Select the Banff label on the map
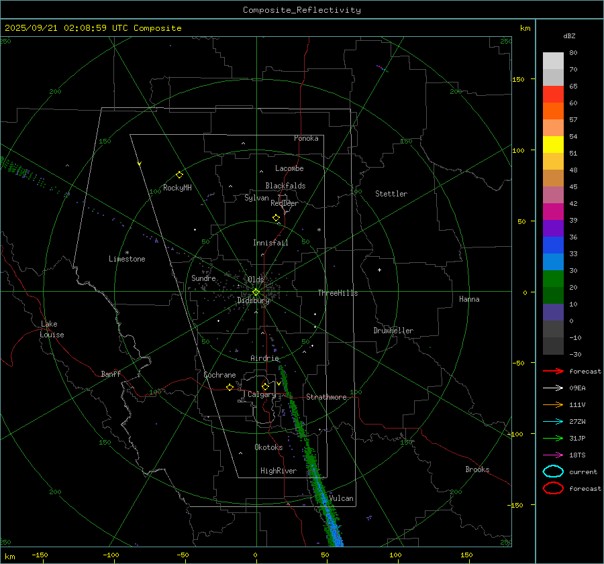The height and width of the screenshot is (564, 604). 111,374
